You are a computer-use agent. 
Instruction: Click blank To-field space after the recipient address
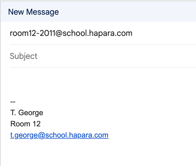tap(164, 33)
